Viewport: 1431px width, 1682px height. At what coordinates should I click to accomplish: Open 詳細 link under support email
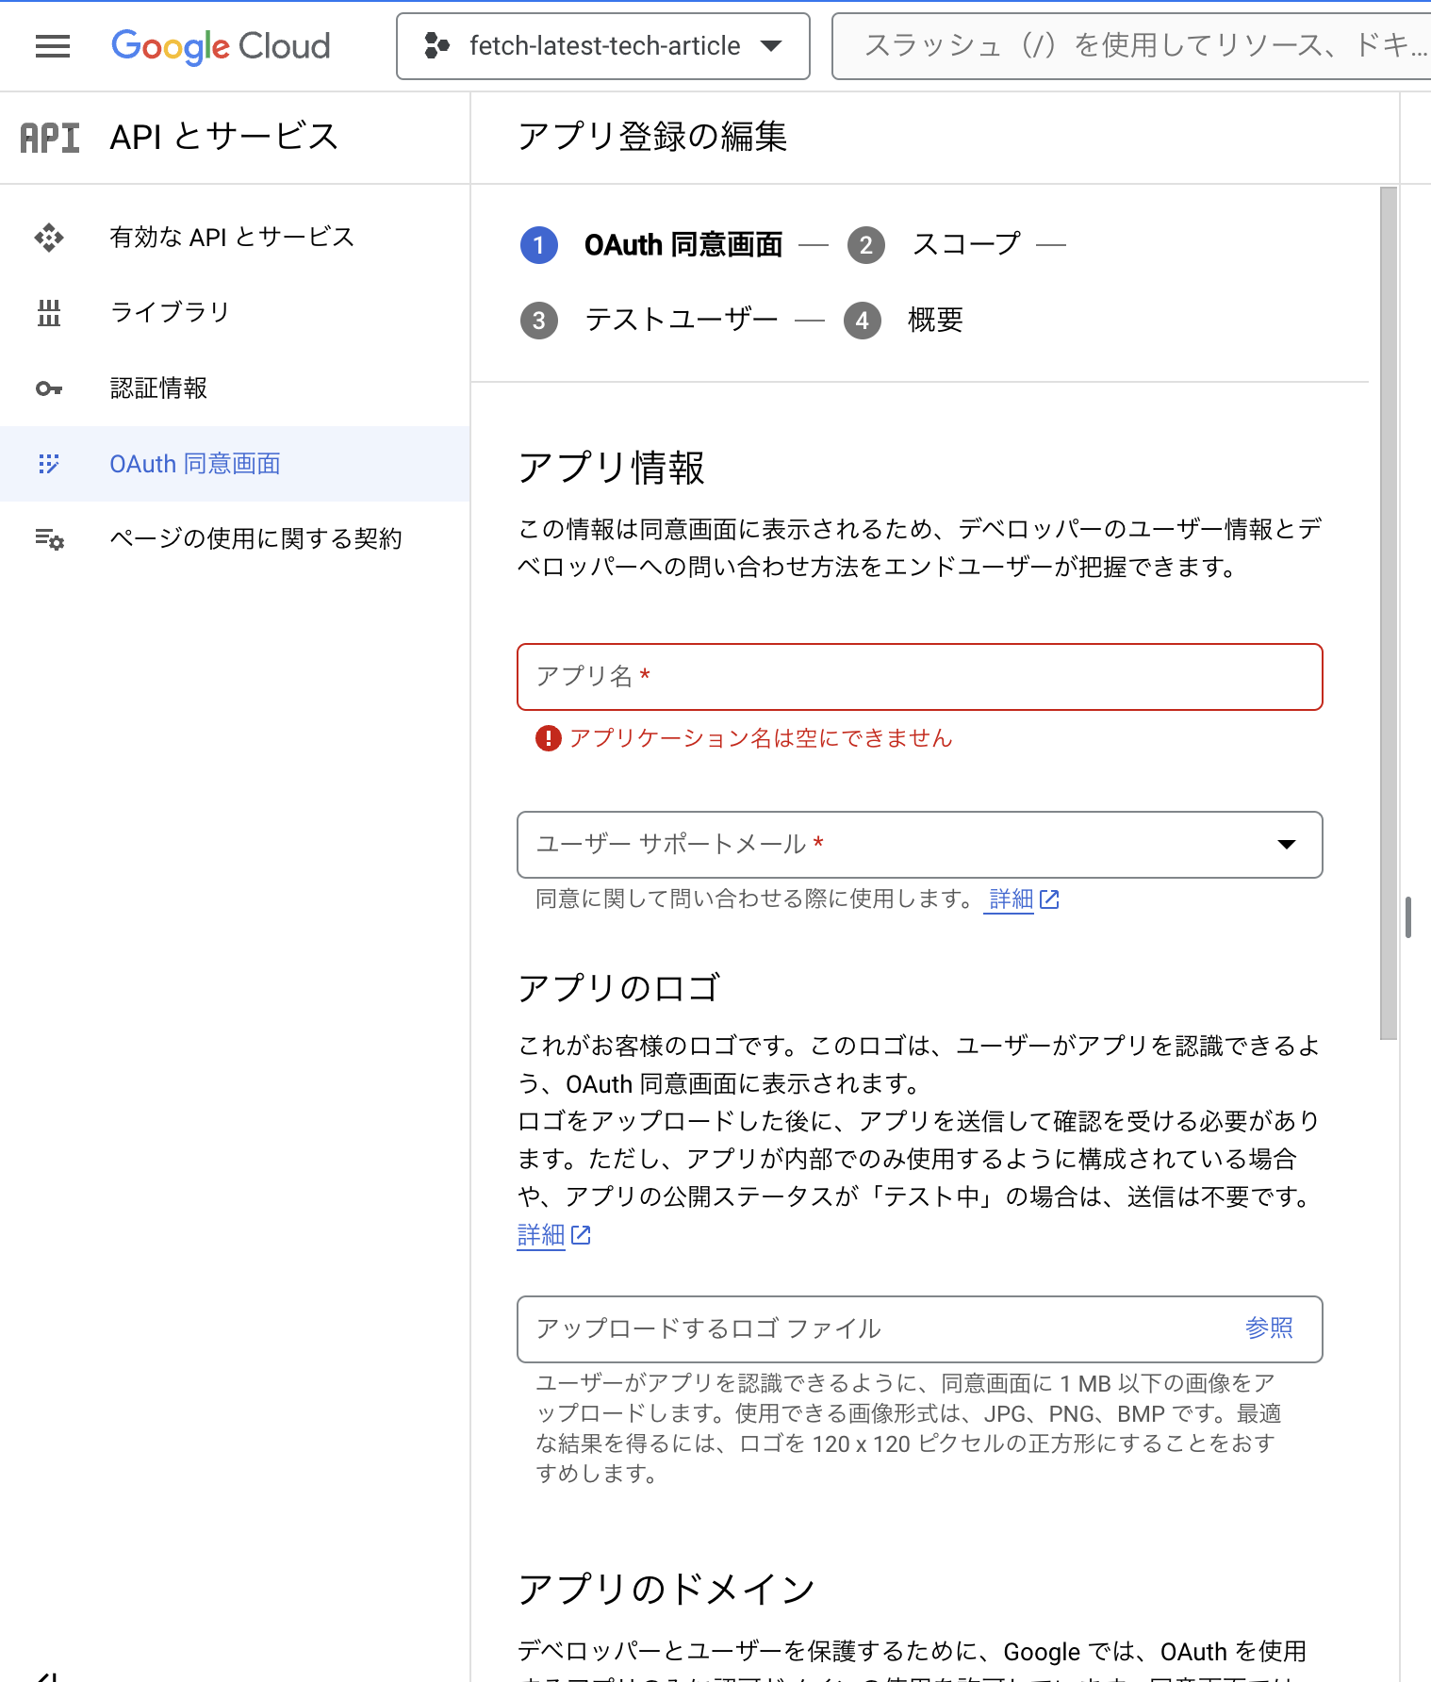coord(1012,899)
